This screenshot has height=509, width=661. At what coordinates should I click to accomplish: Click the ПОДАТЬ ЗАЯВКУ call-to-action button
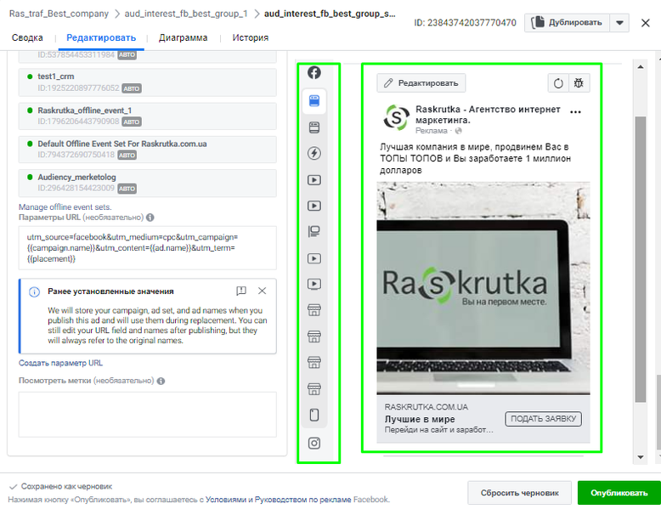click(543, 419)
